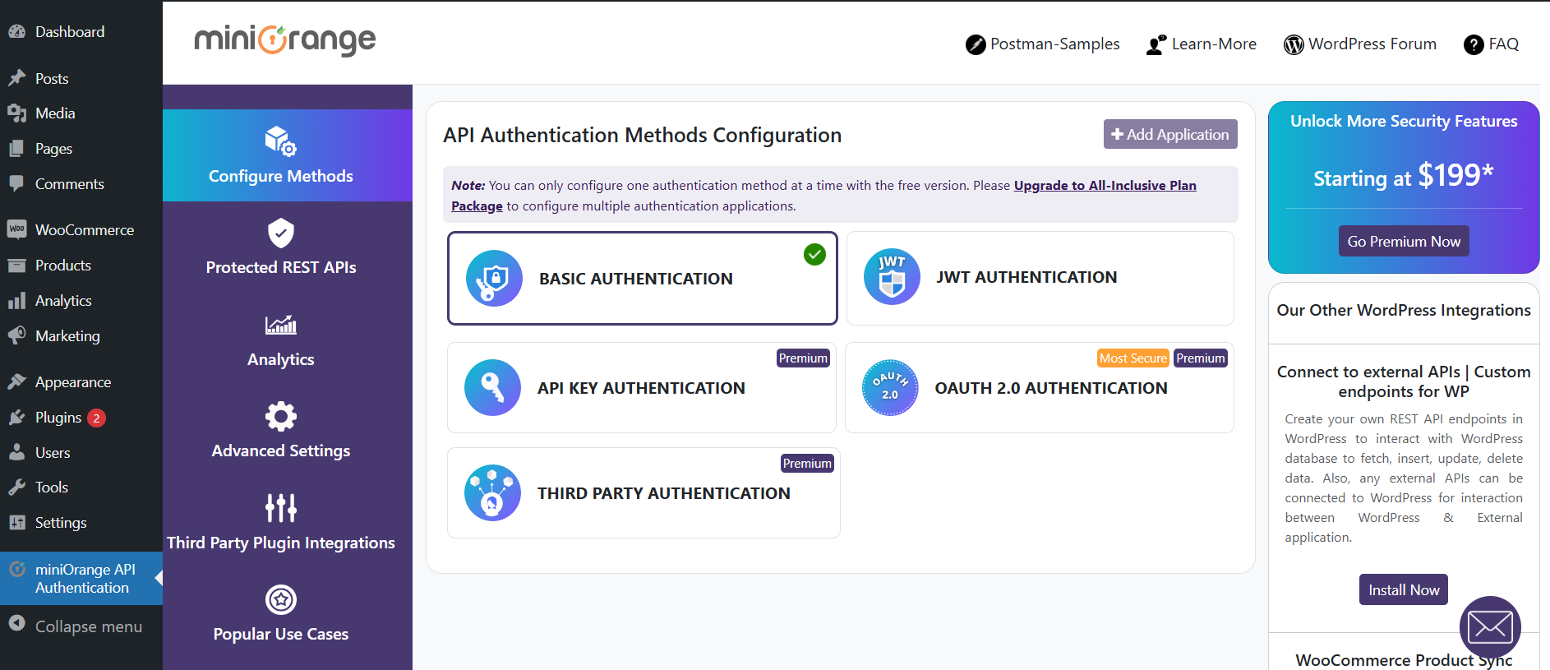Click the green check on Basic Authentication

point(814,255)
